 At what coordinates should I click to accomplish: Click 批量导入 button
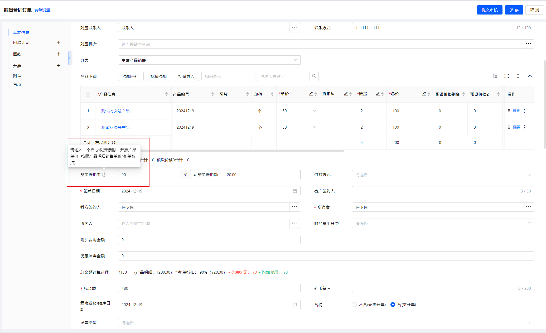pos(186,76)
